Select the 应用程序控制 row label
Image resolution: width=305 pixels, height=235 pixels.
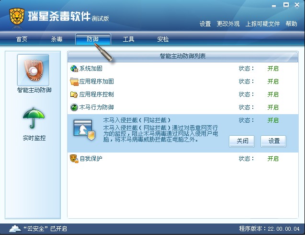click(97, 94)
